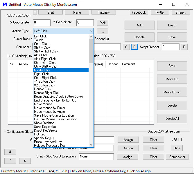194x174 pixels.
Task: Load a script with the Load button
Action: [x=172, y=25]
